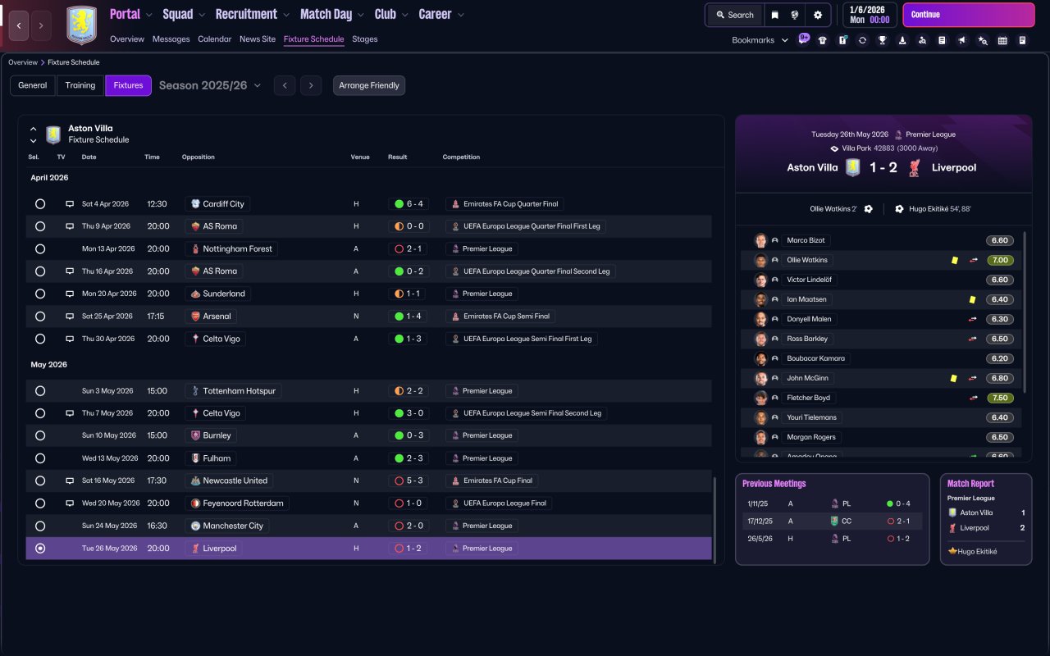1050x656 pixels.
Task: Select the radio button for the Nottingham Forest fixture
Action: 40,249
